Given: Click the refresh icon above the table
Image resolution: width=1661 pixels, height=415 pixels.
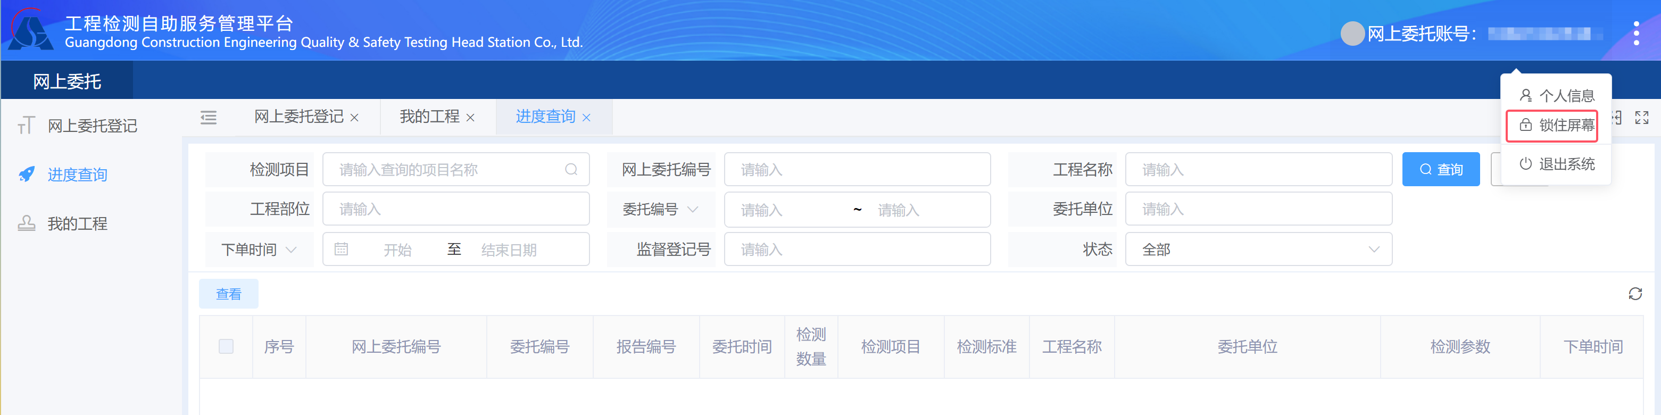Looking at the screenshot, I should (x=1634, y=294).
